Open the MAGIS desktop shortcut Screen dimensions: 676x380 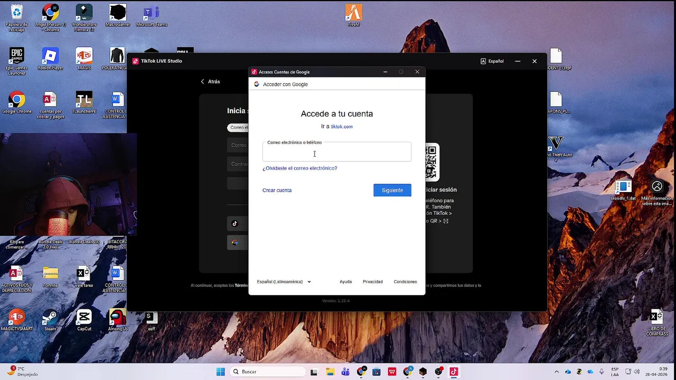pos(84,59)
